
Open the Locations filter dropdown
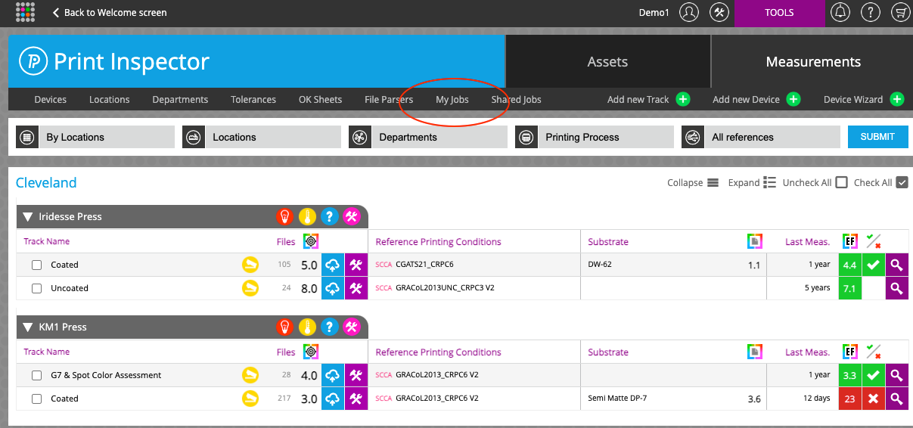pyautogui.click(x=262, y=137)
